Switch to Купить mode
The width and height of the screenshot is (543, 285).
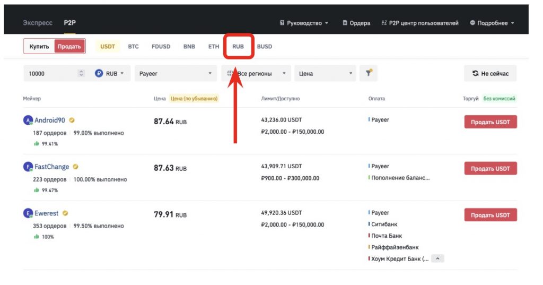point(39,47)
